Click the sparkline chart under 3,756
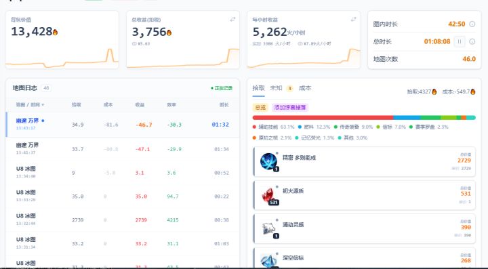The image size is (488, 269). click(x=183, y=58)
